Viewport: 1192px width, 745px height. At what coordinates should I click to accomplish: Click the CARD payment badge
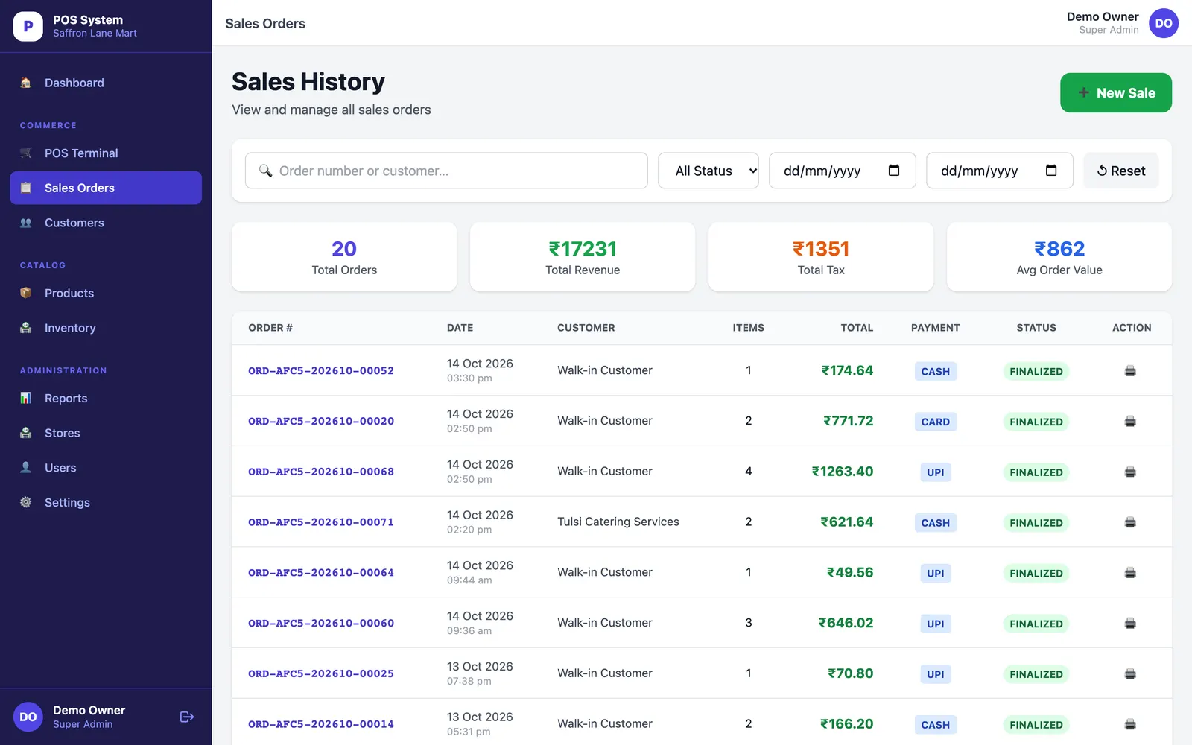tap(935, 422)
